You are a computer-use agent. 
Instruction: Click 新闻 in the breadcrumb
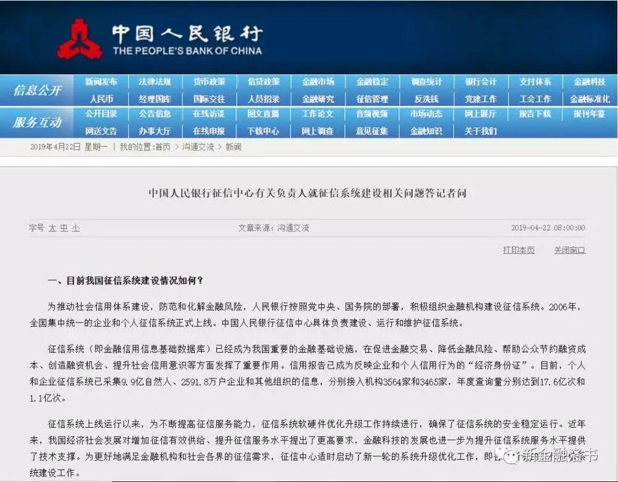(234, 147)
